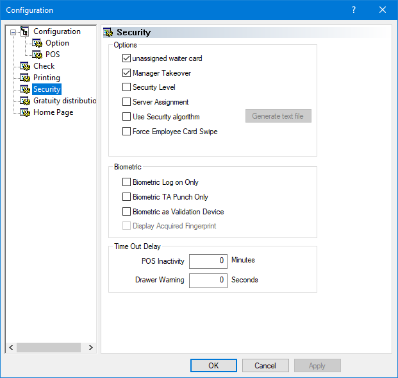Turn on Biometric Log on Only

pos(126,182)
